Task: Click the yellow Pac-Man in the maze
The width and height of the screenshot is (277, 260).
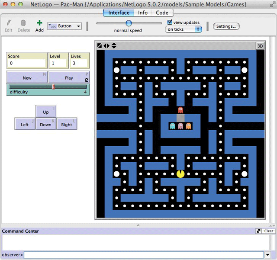Action: coord(180,174)
